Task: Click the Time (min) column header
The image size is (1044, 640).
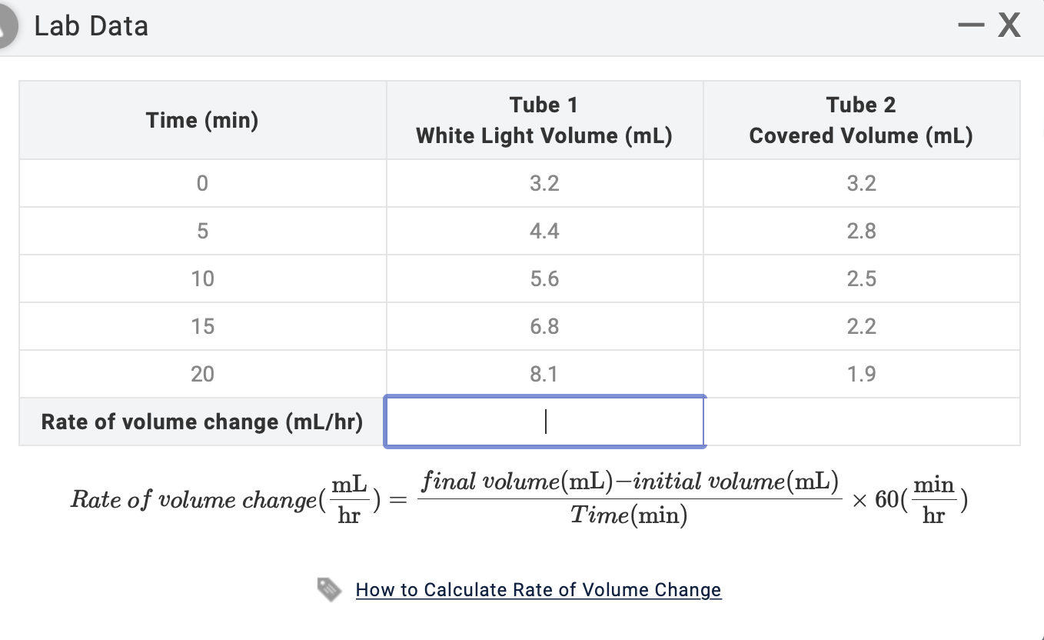Action: click(202, 121)
